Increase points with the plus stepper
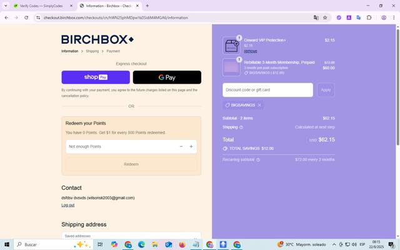The width and height of the screenshot is (400, 250). tap(191, 146)
